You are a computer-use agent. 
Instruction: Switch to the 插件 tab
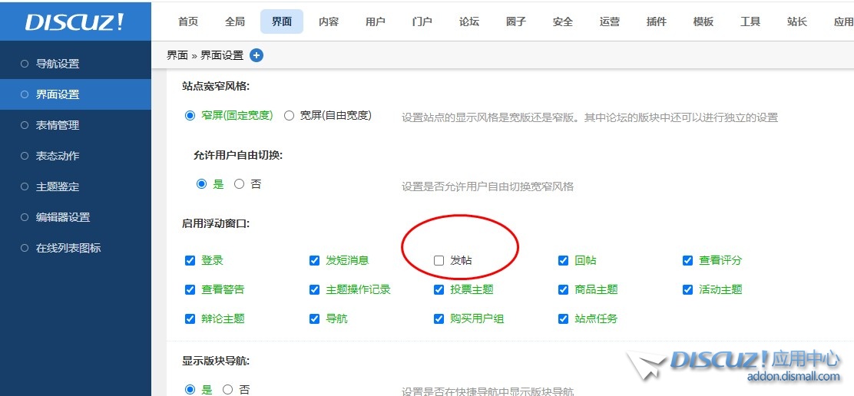tap(657, 21)
